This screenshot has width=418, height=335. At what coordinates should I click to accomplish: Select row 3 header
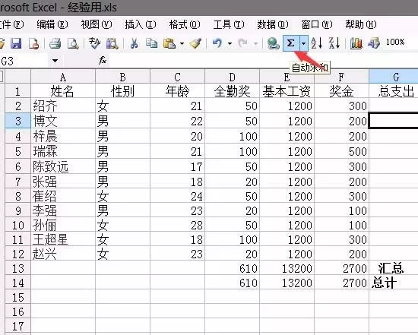[x=18, y=121]
